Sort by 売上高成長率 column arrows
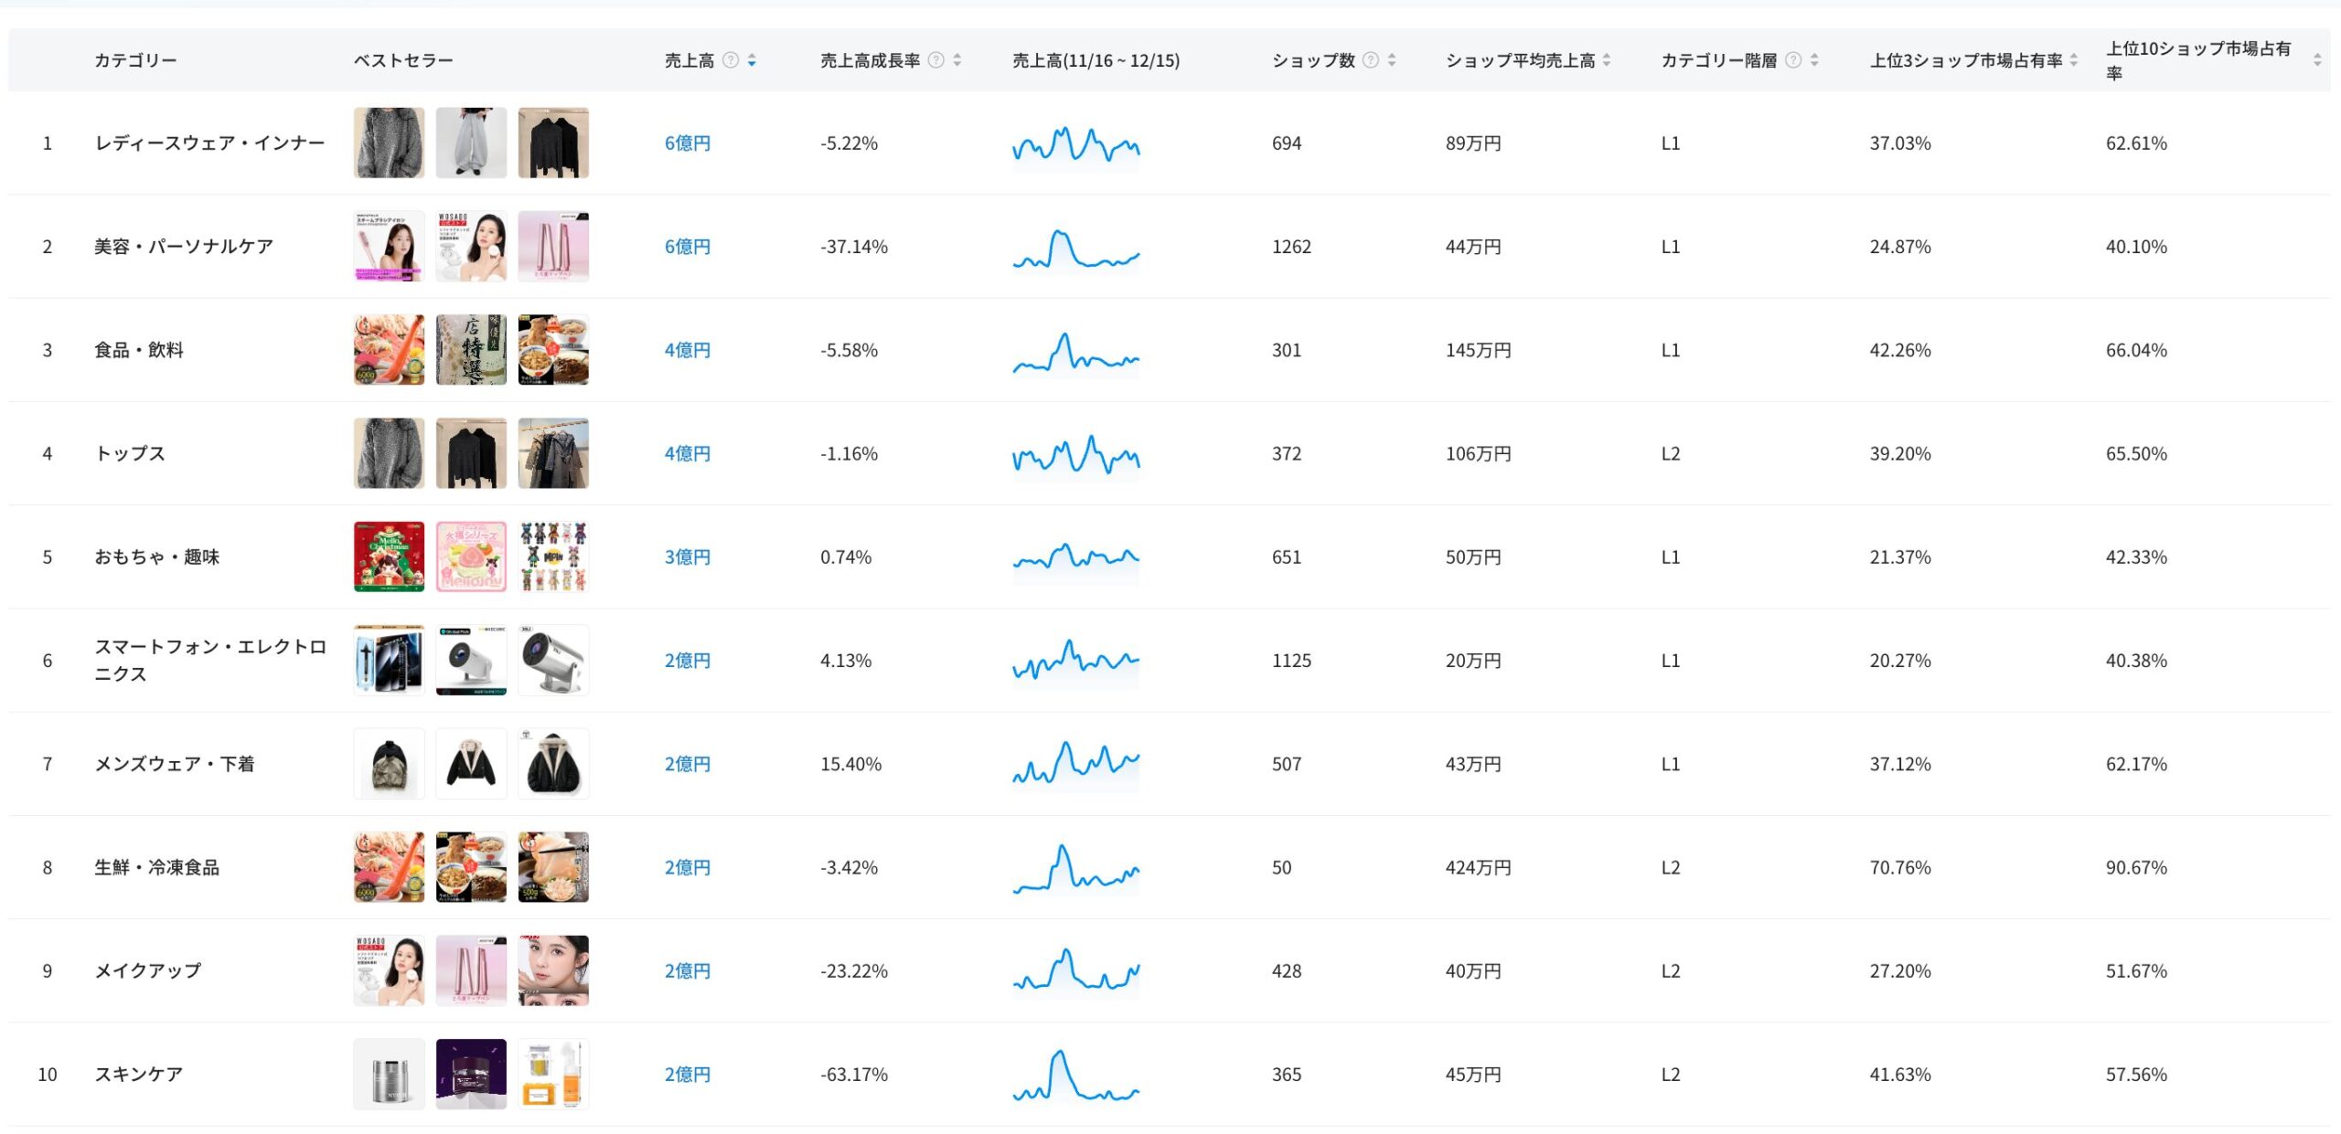This screenshot has height=1134, width=2341. [957, 60]
